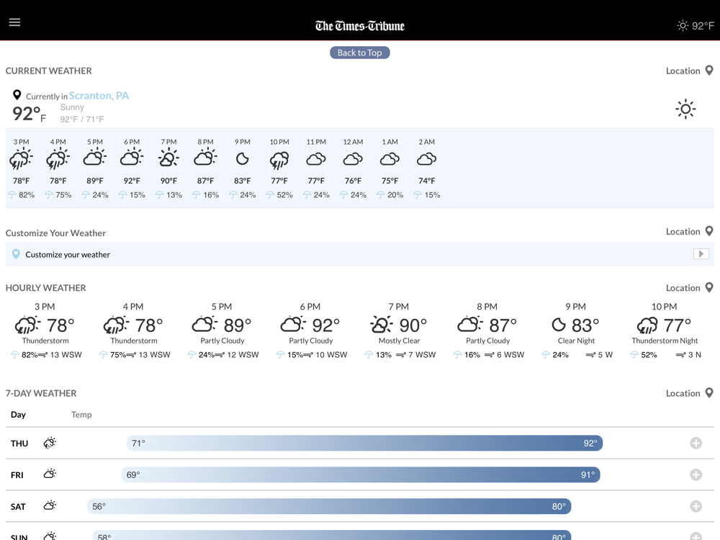Click the SAT temperature range bar
The height and width of the screenshot is (540, 720).
click(329, 506)
